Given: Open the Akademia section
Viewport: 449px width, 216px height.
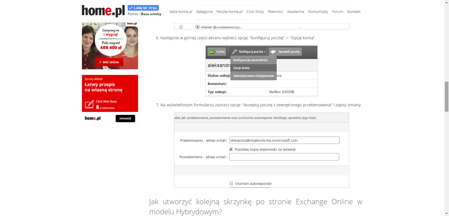Looking at the screenshot, I should coord(295,12).
